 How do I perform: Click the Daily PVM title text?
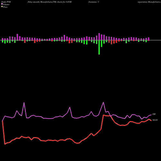pos(6,2)
